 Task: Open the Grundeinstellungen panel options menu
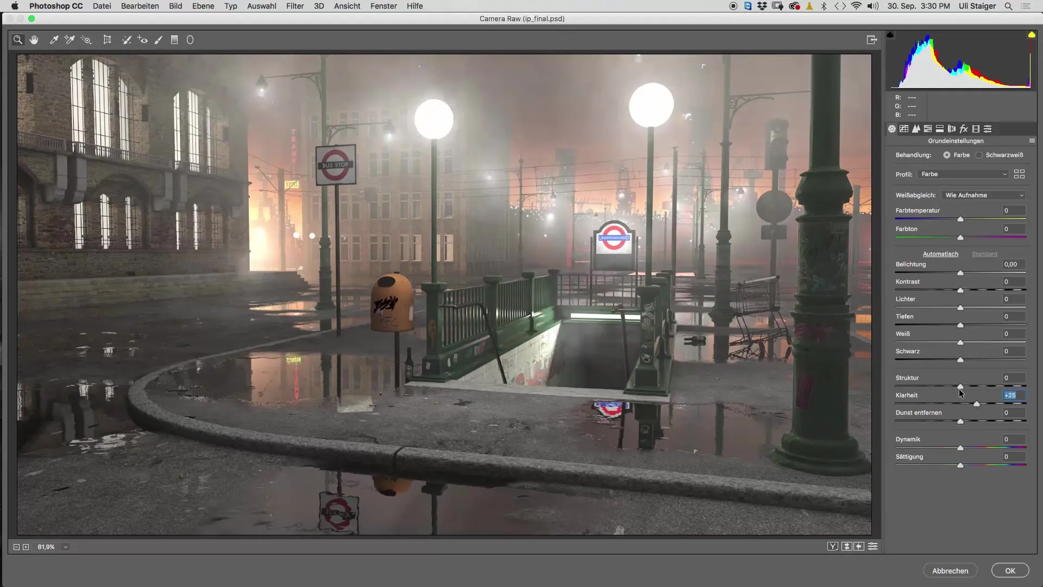[x=1032, y=141]
